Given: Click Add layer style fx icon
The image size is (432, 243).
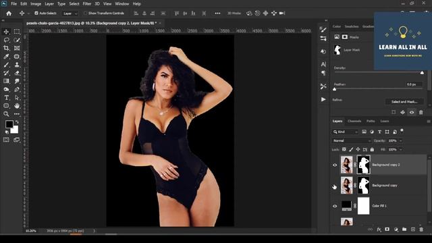Looking at the screenshot, I should point(379,230).
